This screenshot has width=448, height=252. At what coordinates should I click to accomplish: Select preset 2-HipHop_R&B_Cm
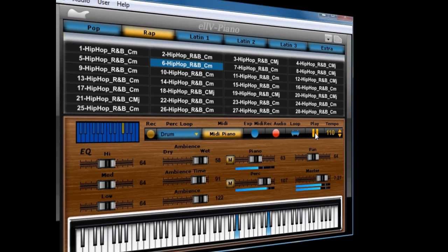(187, 56)
